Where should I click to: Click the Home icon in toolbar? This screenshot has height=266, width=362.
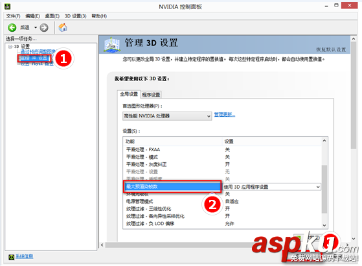point(63,27)
